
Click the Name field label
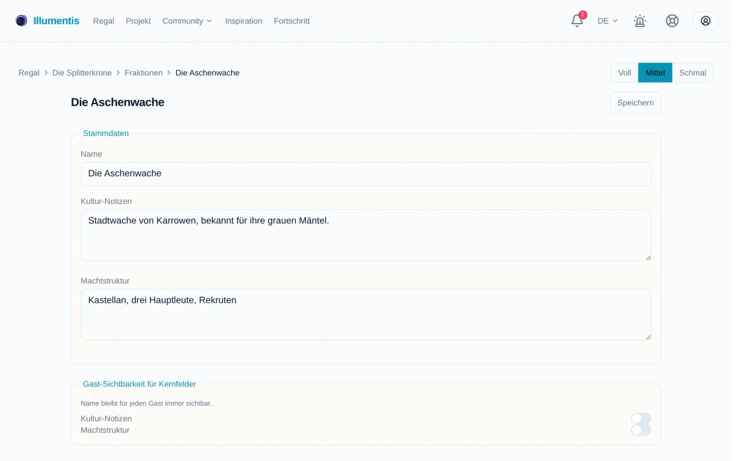(92, 154)
